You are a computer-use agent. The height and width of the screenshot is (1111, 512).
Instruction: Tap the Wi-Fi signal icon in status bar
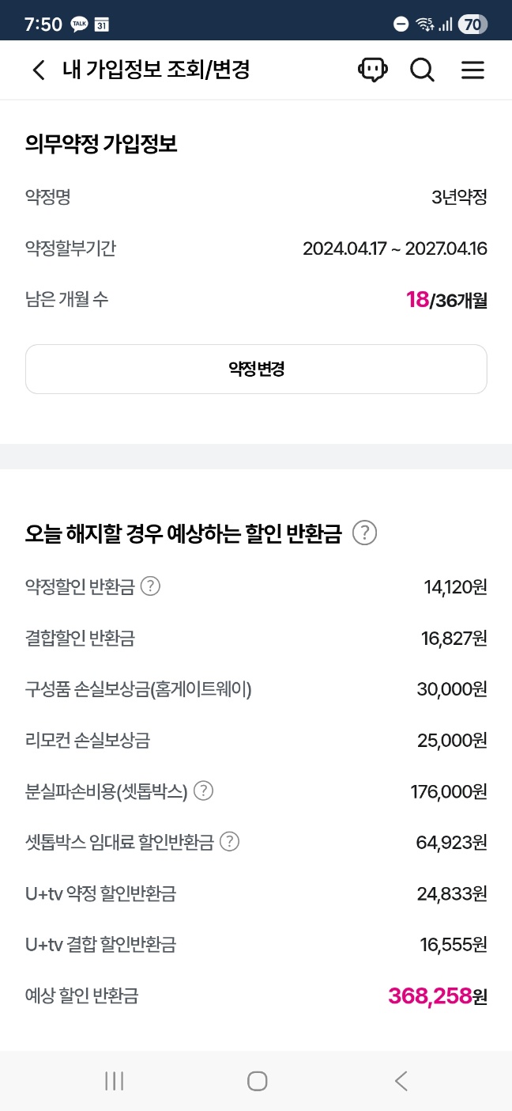click(x=424, y=25)
